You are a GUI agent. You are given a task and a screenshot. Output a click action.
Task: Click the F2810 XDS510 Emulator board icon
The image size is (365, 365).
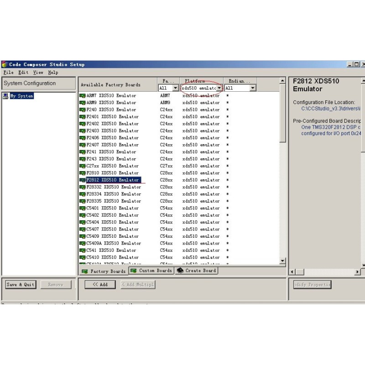[83, 173]
